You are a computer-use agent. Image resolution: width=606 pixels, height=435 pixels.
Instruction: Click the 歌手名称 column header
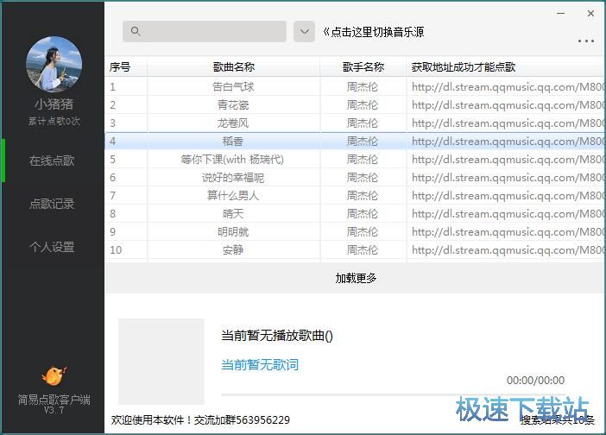(x=363, y=67)
